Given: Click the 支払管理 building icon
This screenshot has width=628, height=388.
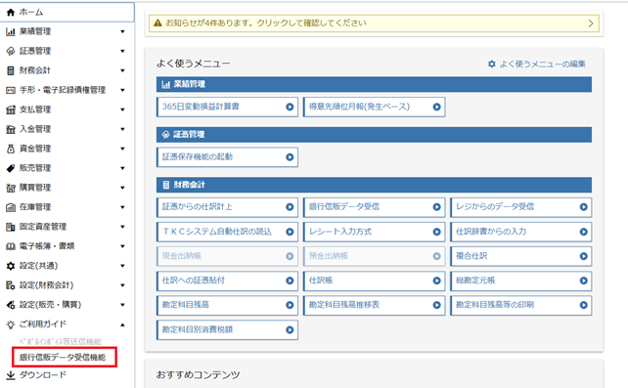Looking at the screenshot, I should pos(11,109).
